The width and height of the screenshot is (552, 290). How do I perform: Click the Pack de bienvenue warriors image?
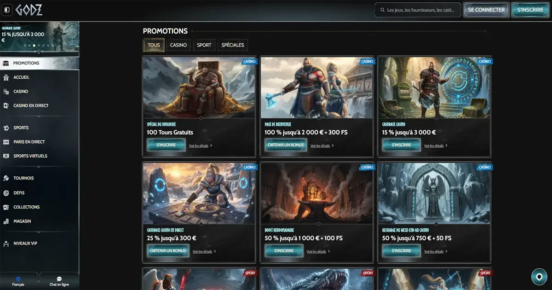pyautogui.click(x=316, y=88)
